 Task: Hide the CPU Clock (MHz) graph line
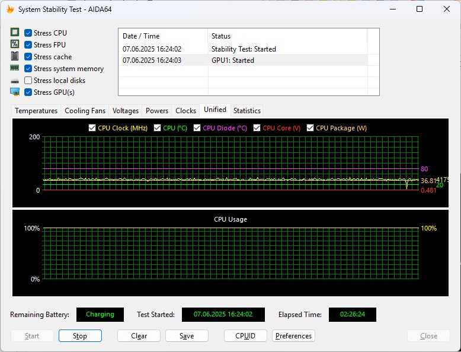pyautogui.click(x=92, y=128)
